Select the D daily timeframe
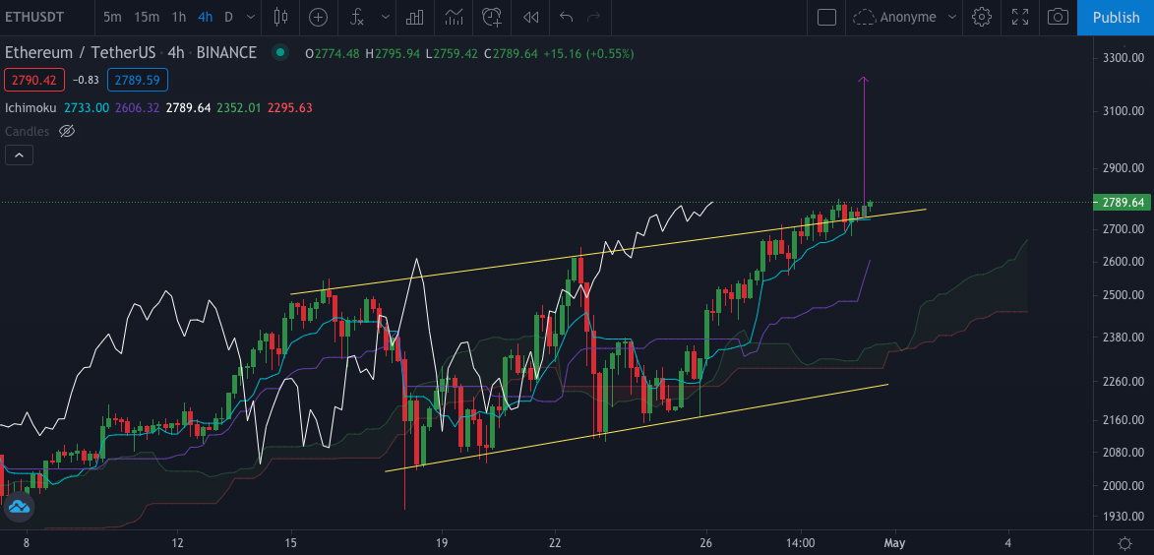Viewport: 1154px width, 555px height. pyautogui.click(x=229, y=17)
